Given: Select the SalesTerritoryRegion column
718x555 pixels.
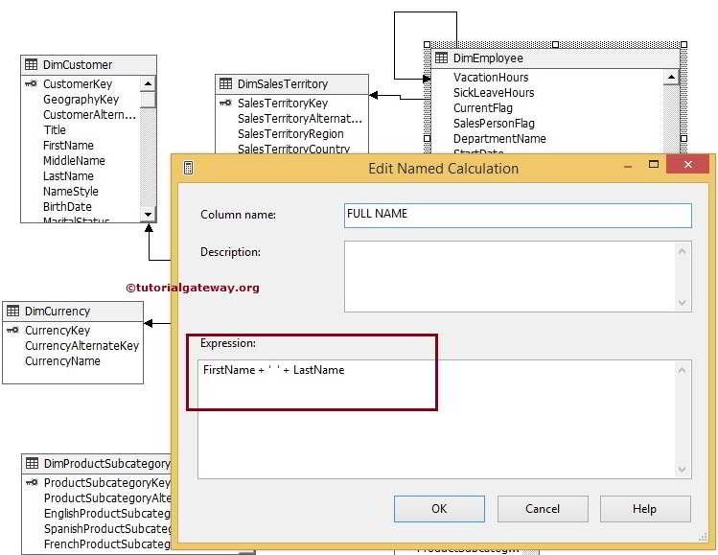Looking at the screenshot, I should coord(290,133).
